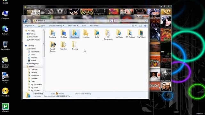Click the BMAN folder in address breadcrumb
The width and height of the screenshot is (205, 115).
pos(41,21)
